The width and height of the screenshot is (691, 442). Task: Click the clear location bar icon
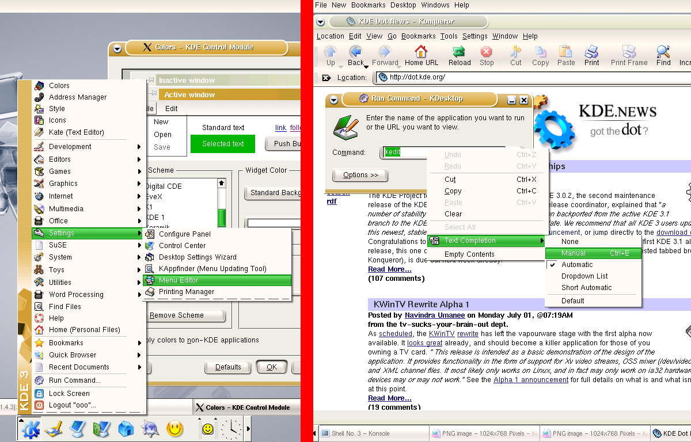pos(326,78)
